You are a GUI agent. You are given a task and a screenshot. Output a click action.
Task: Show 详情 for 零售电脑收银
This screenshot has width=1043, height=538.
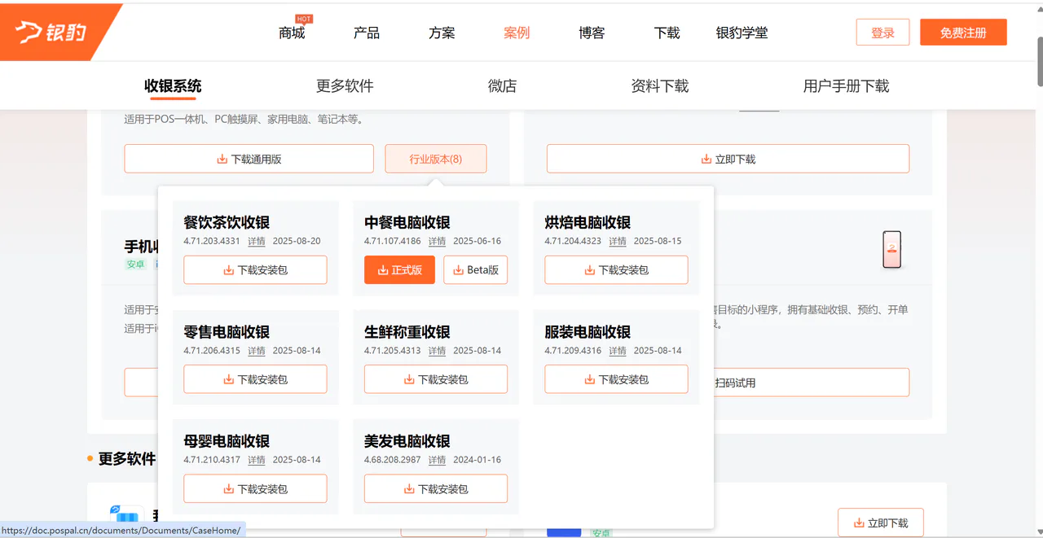pyautogui.click(x=257, y=351)
